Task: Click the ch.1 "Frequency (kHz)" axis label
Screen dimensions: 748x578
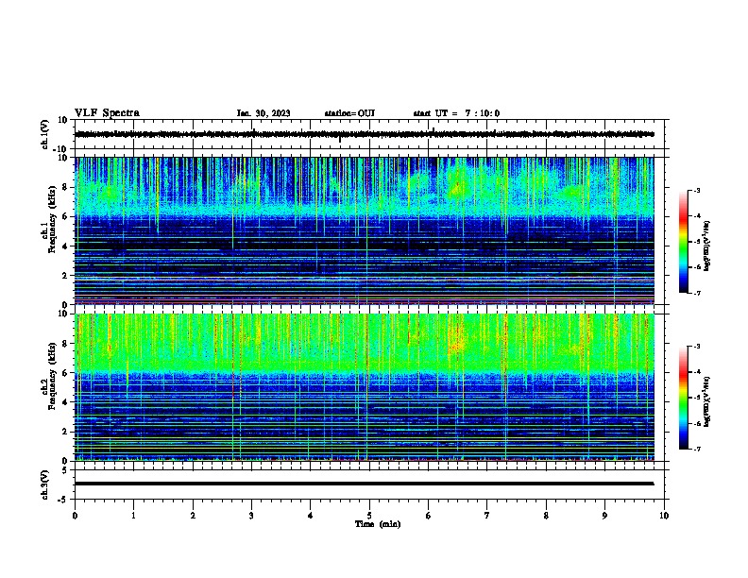Action: 52,219
